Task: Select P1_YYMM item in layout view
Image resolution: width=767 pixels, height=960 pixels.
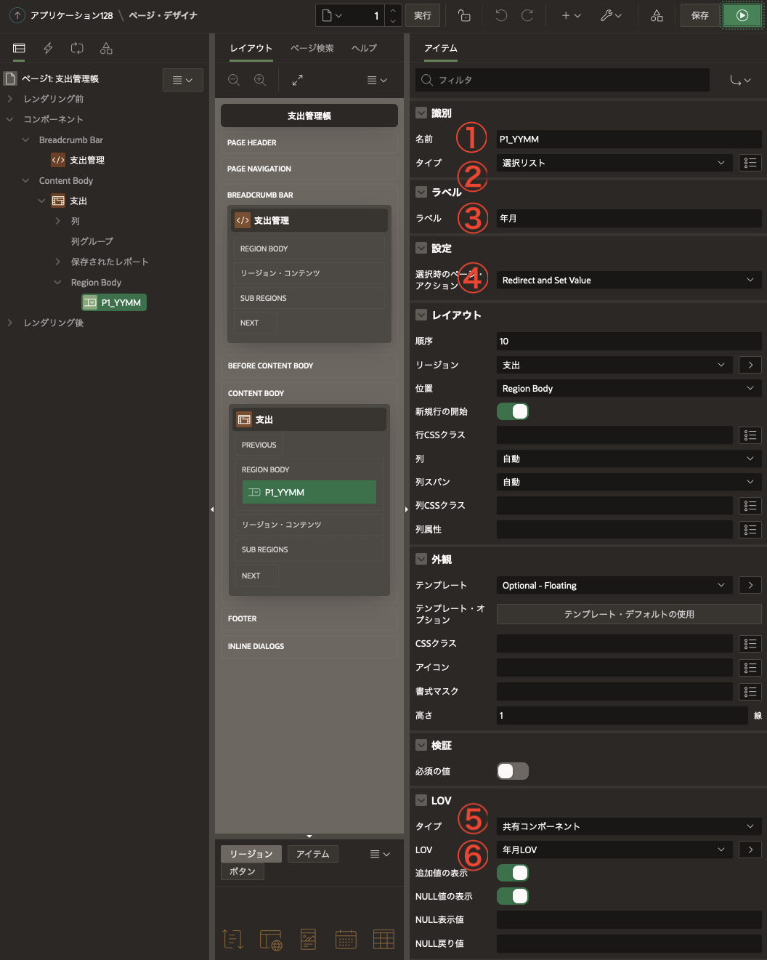Action: coord(309,492)
